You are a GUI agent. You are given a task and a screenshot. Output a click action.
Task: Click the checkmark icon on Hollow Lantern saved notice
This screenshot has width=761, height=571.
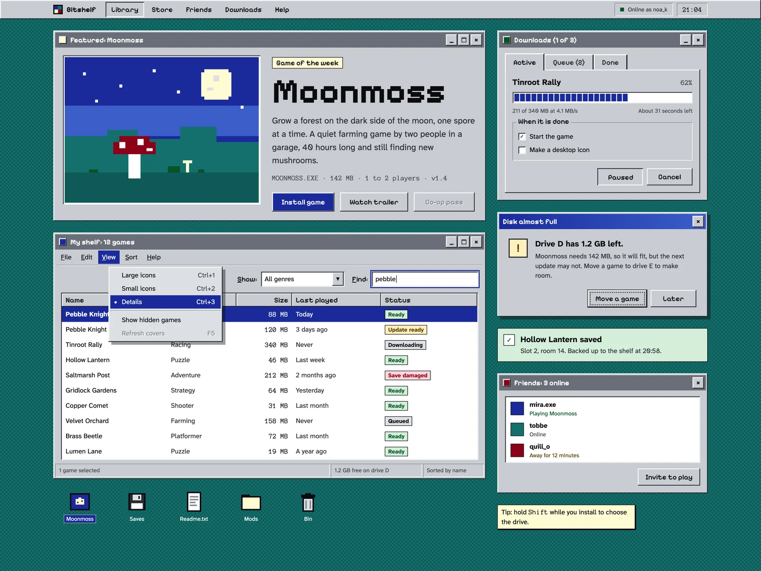pos(509,340)
